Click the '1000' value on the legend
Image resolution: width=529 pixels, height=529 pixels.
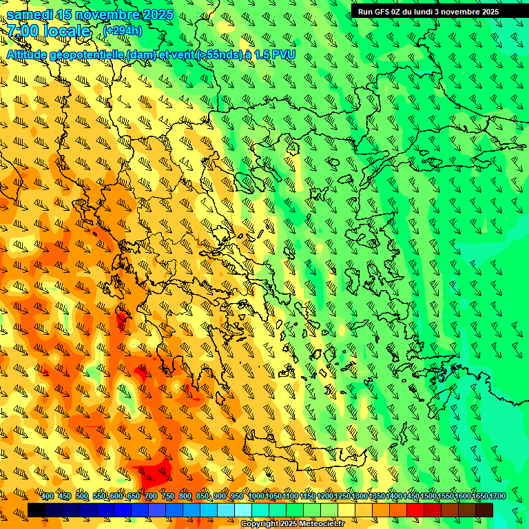pos(256,497)
